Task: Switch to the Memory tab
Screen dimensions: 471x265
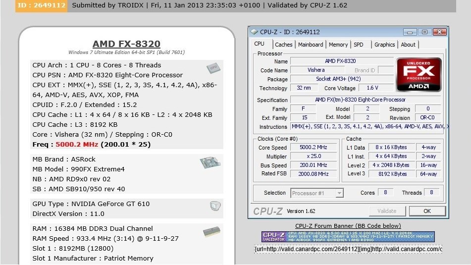Action: (x=338, y=45)
